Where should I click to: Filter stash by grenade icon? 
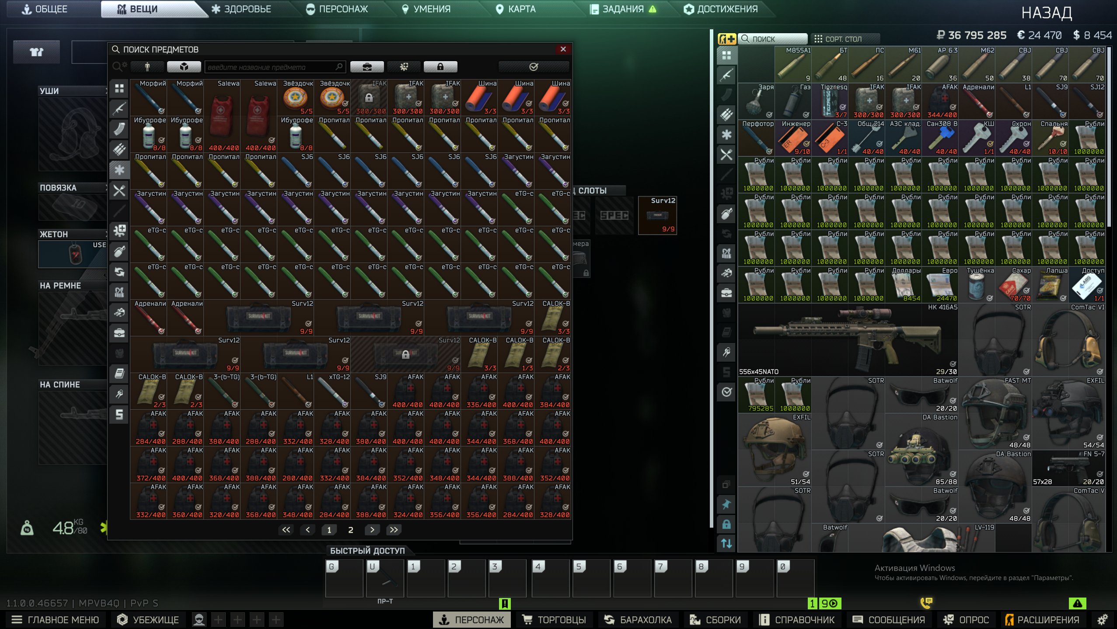click(x=726, y=214)
